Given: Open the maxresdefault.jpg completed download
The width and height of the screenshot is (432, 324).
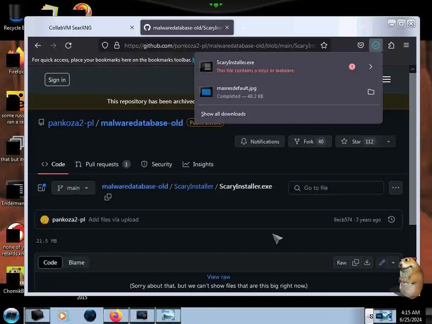Looking at the screenshot, I should click(280, 92).
